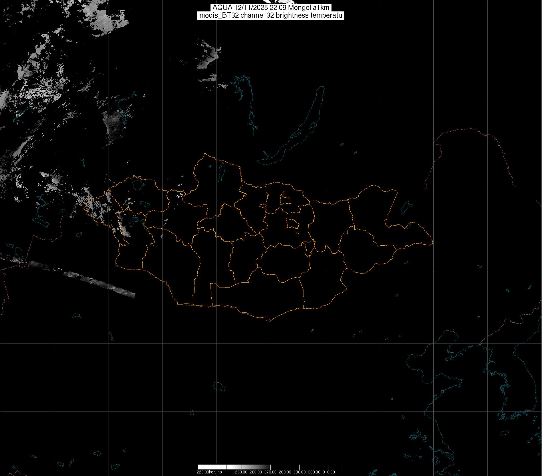Click the "250.00" scale label
Screen dimensions: 542x476
241,472
